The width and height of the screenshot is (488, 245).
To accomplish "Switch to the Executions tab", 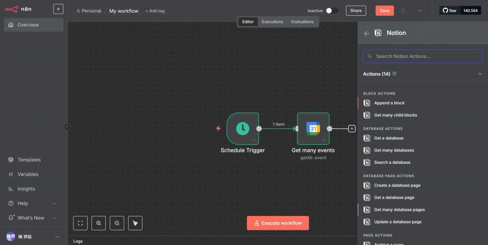I will click(272, 22).
